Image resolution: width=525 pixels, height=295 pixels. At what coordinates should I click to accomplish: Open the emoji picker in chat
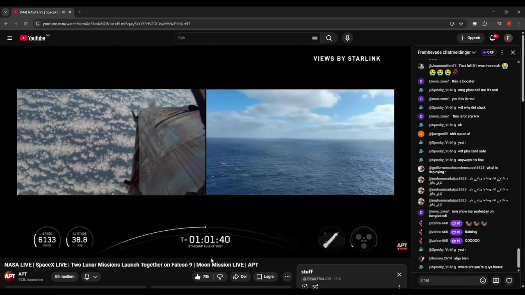tap(483, 280)
